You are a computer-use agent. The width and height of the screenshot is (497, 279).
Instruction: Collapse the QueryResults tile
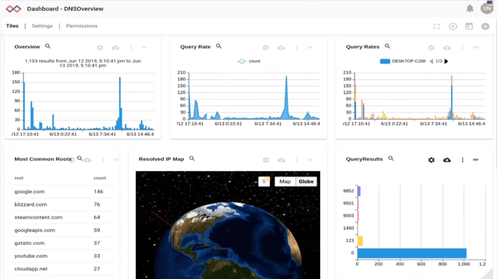click(476, 160)
